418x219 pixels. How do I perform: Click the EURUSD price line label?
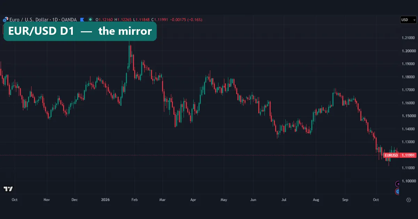pyautogui.click(x=391, y=155)
